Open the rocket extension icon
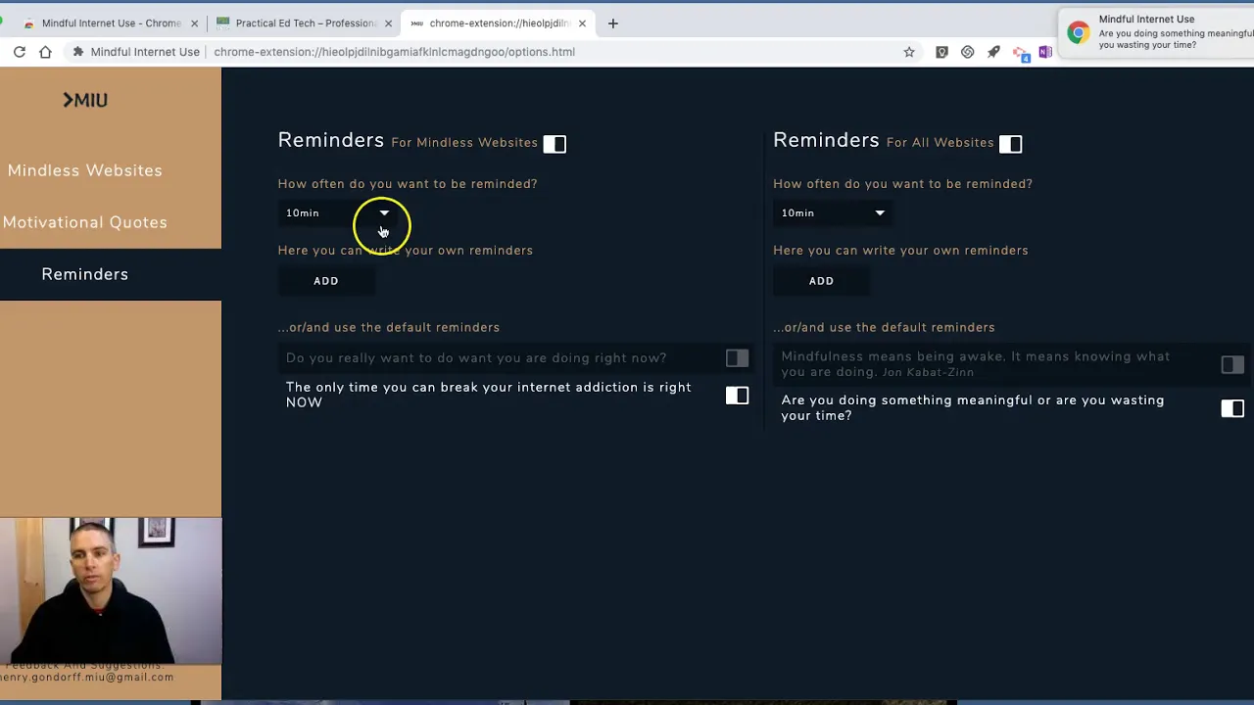Viewport: 1254px width, 705px height. coord(993,52)
